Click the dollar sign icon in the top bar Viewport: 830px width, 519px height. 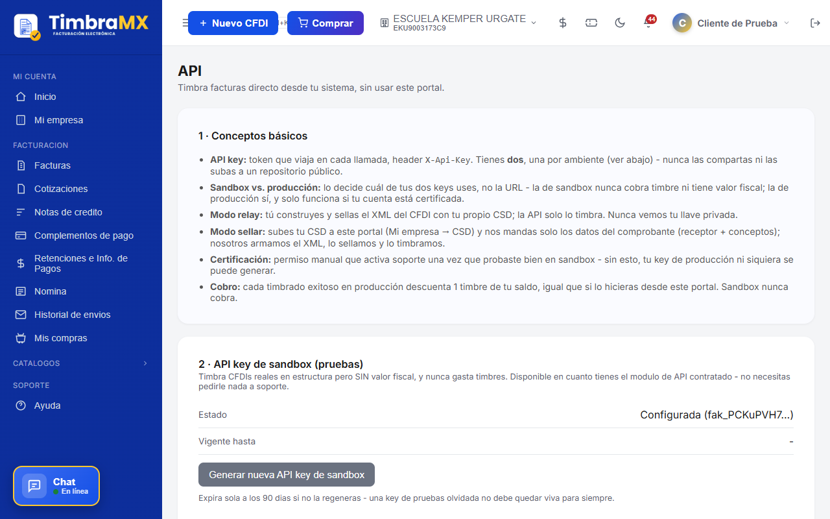(563, 23)
